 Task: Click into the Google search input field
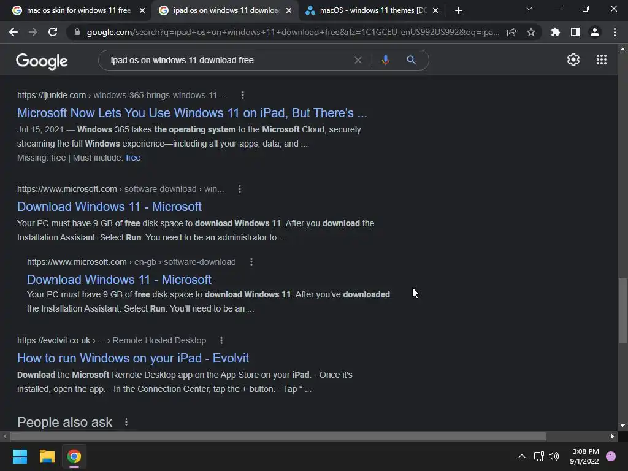tap(228, 60)
